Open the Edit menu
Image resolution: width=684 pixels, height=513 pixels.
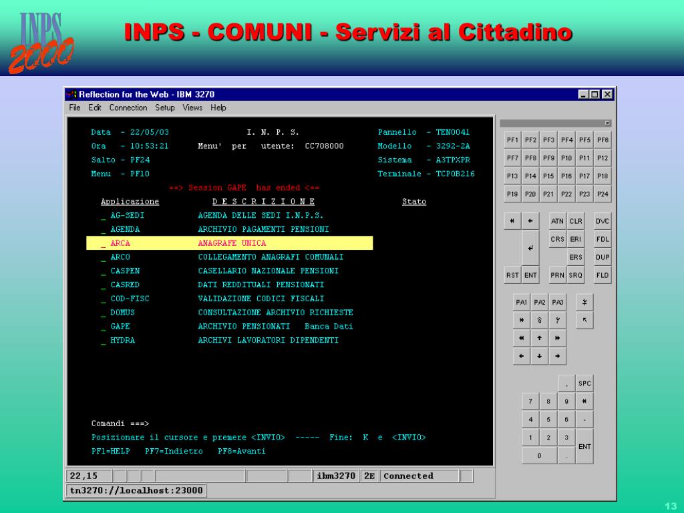[x=95, y=108]
